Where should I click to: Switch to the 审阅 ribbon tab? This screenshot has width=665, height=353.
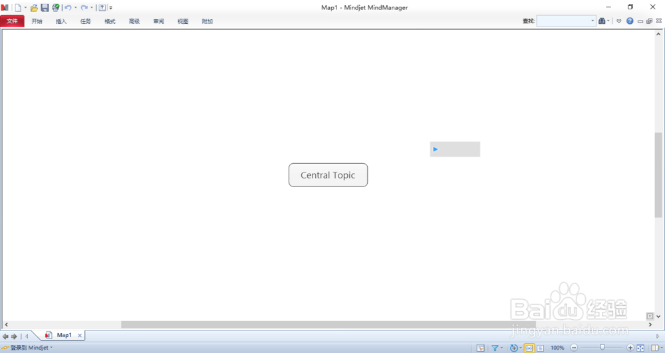pos(159,21)
